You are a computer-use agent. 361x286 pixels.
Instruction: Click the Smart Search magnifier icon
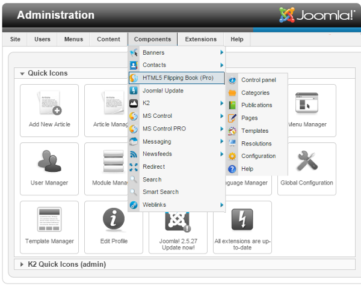(x=134, y=192)
